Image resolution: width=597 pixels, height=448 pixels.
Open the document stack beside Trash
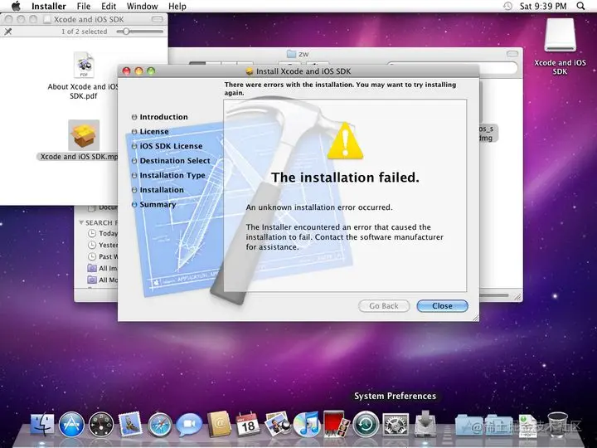coord(527,425)
